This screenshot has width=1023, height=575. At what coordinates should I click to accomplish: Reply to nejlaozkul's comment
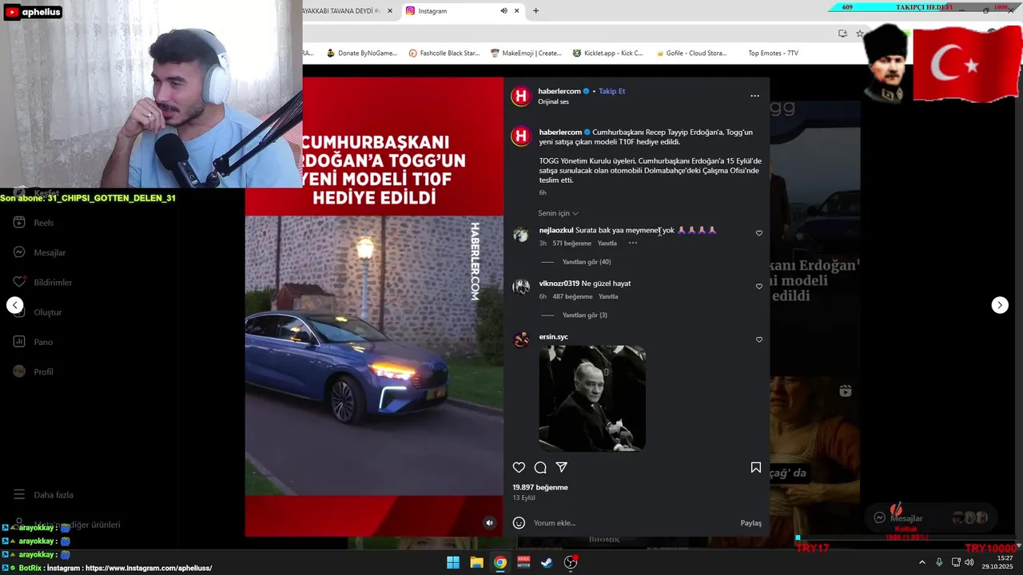607,244
